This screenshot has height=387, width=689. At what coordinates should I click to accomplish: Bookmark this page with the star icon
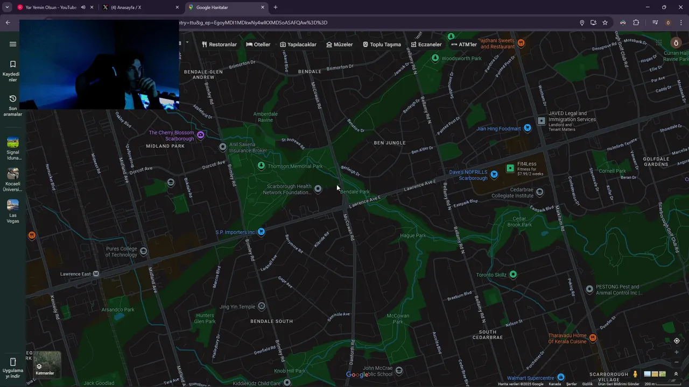[605, 23]
